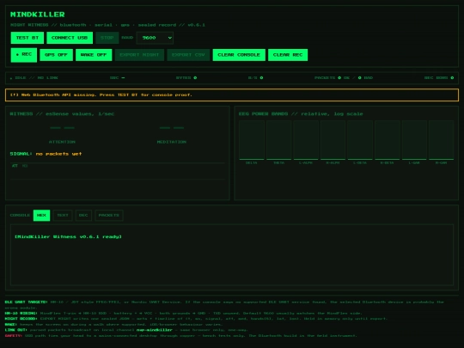Viewport: 464px width, 348px height.
Task: Click the MindKiller Witness v0.6.1 ready line
Action: [x=69, y=237]
